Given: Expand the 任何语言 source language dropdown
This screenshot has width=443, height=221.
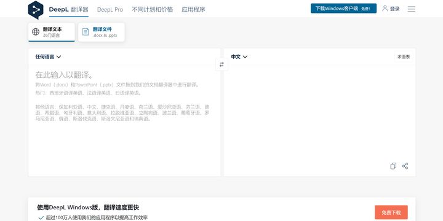Looking at the screenshot, I should (48, 56).
